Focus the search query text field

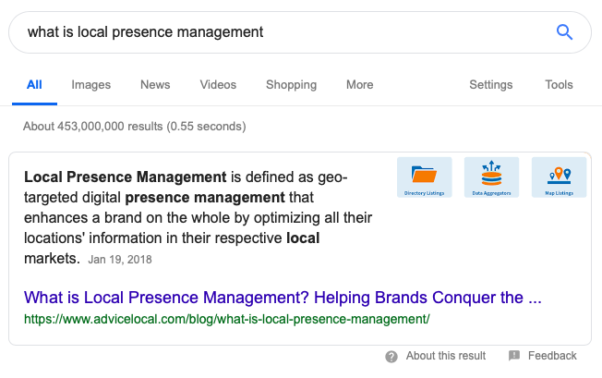click(x=277, y=32)
